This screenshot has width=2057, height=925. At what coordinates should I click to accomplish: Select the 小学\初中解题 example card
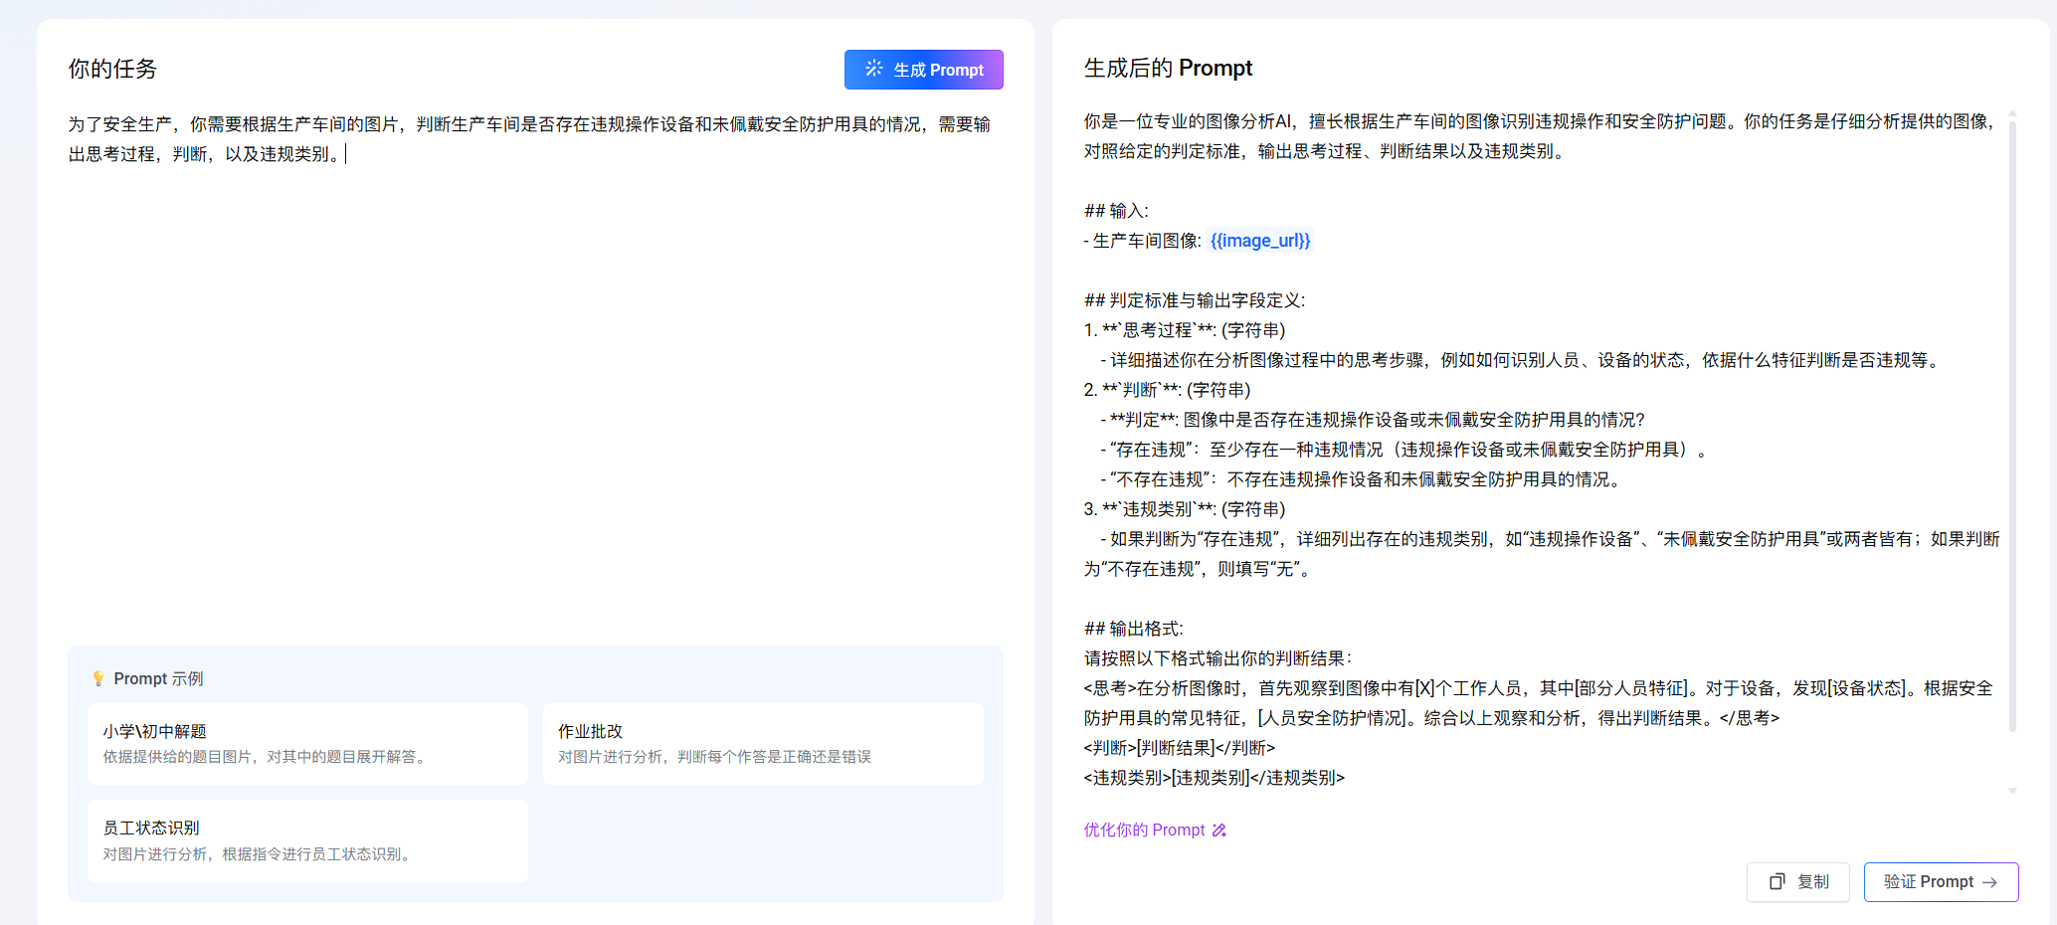coord(307,744)
